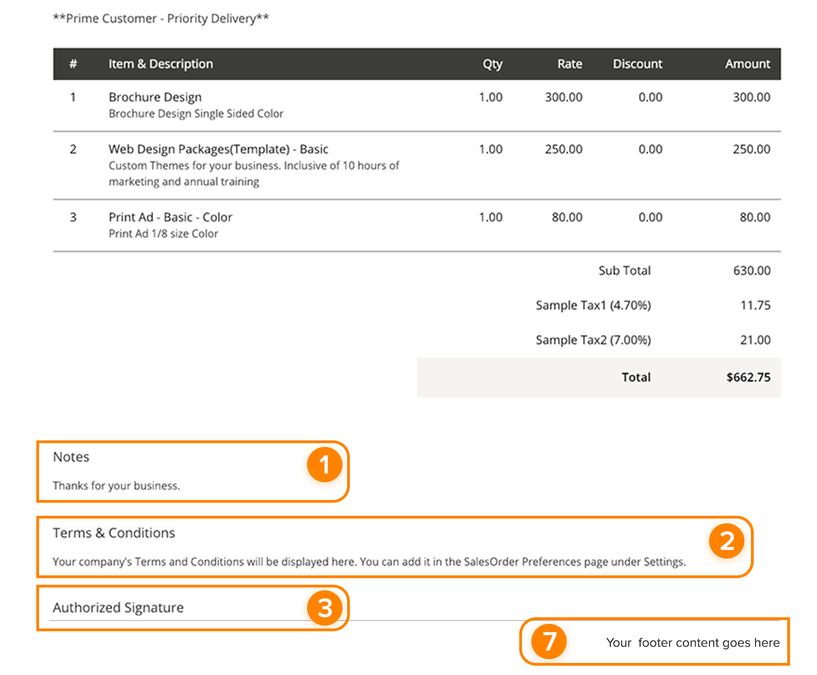Click the Rate column header

point(569,64)
